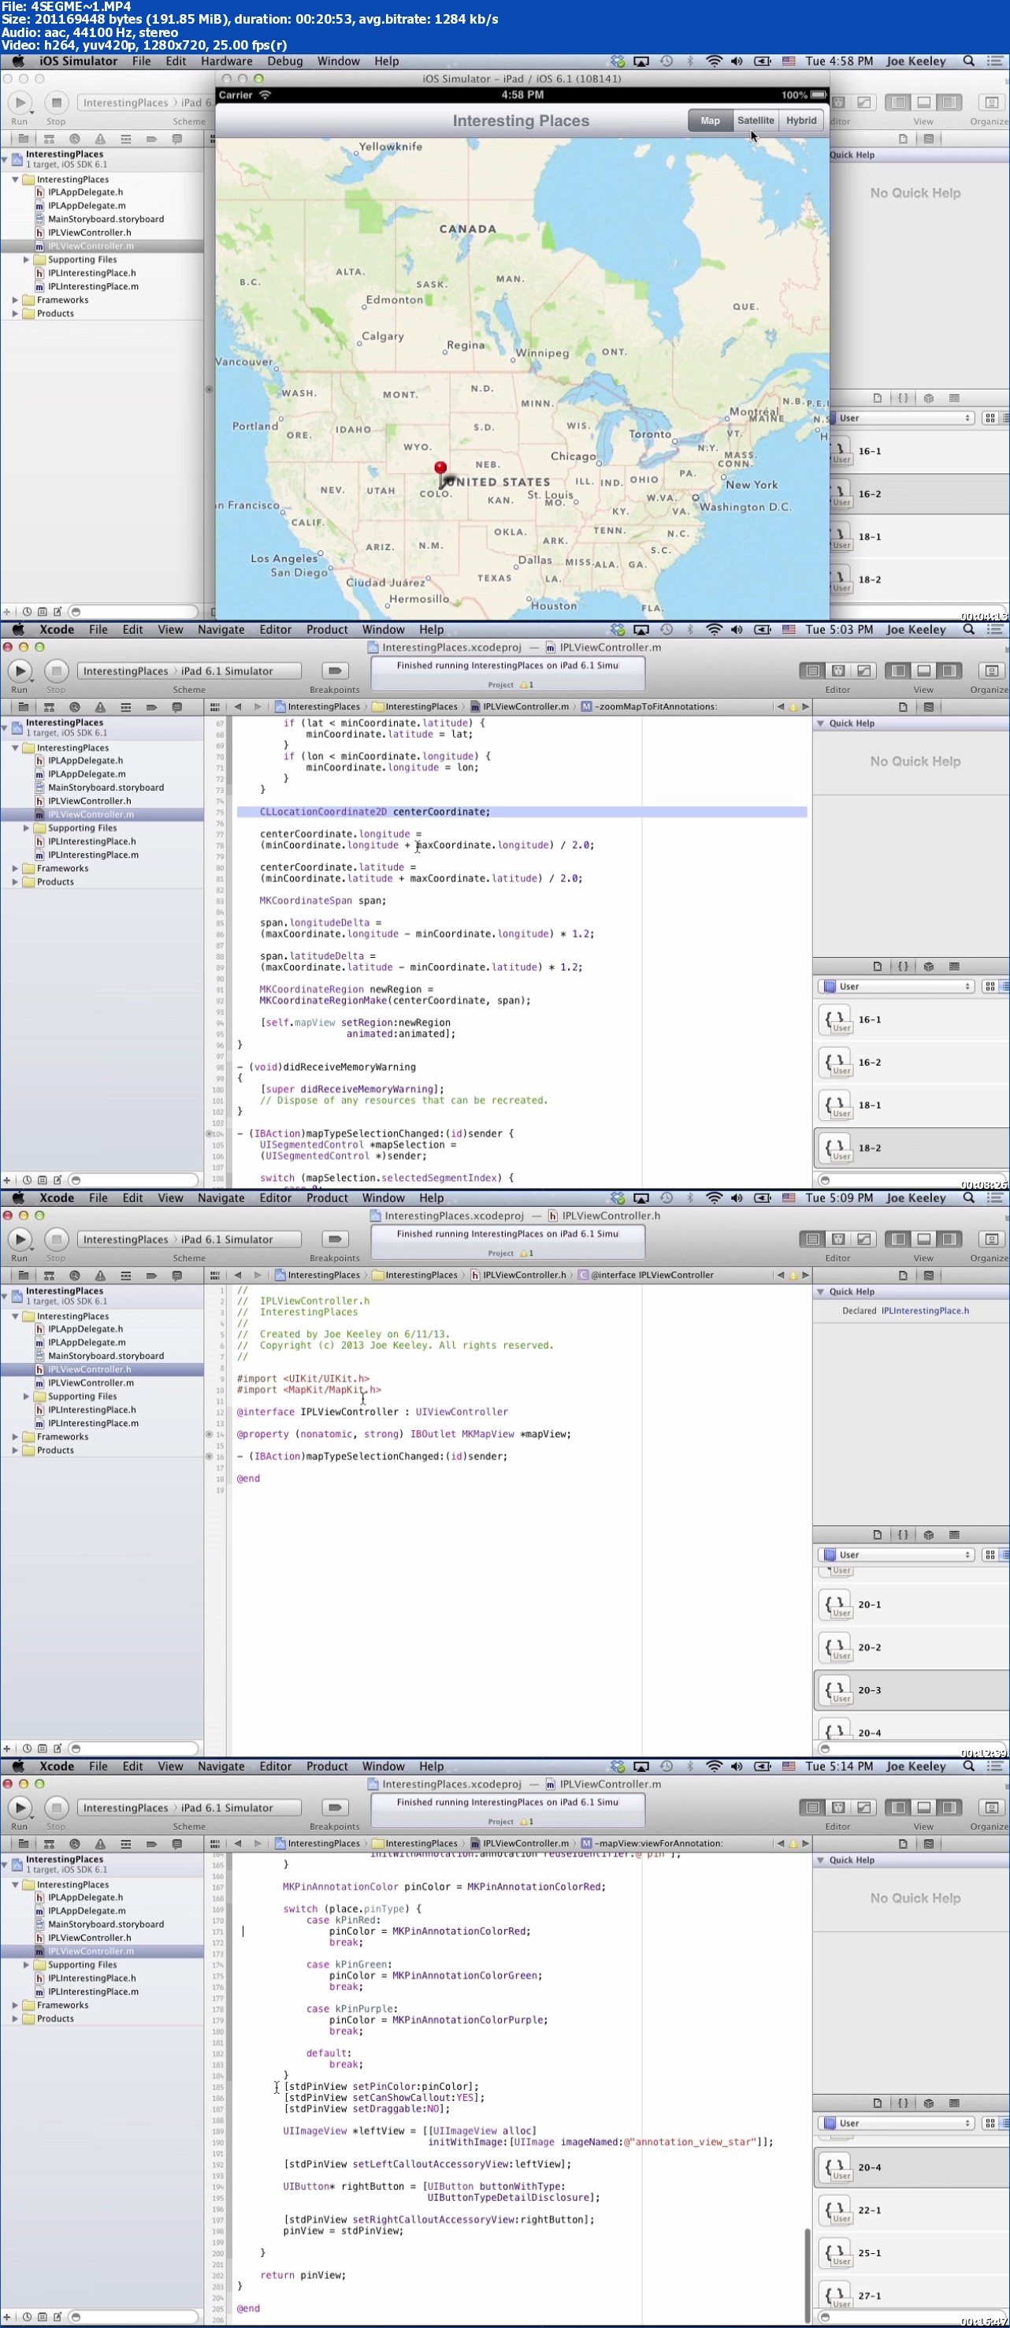Click Stop button in the 5:03 PM Xcode frame
The width and height of the screenshot is (1010, 2328).
(x=56, y=671)
